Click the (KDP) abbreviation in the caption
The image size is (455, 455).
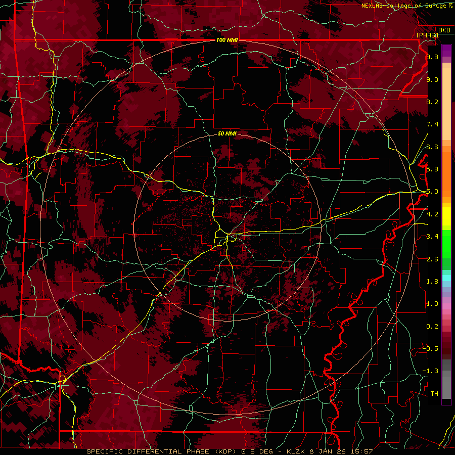[225, 451]
